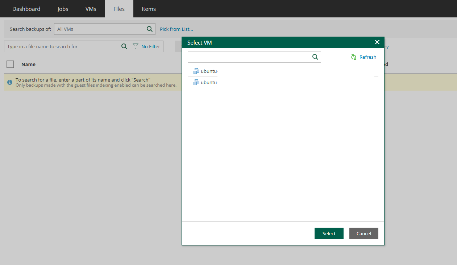Click the Refresh icon in Select VM dialog
Image resolution: width=457 pixels, height=265 pixels.
coord(354,57)
